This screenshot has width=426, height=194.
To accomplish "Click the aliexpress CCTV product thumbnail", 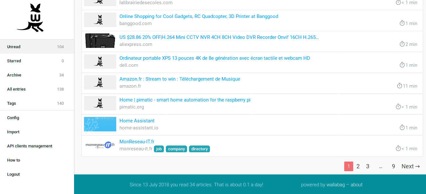I will (100, 40).
